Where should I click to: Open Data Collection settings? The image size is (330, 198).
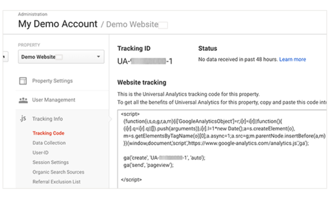pyautogui.click(x=49, y=143)
